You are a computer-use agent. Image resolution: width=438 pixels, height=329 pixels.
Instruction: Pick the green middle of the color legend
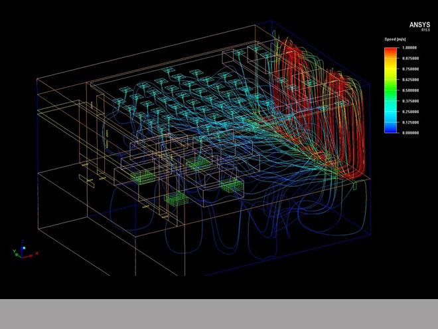[x=391, y=90]
